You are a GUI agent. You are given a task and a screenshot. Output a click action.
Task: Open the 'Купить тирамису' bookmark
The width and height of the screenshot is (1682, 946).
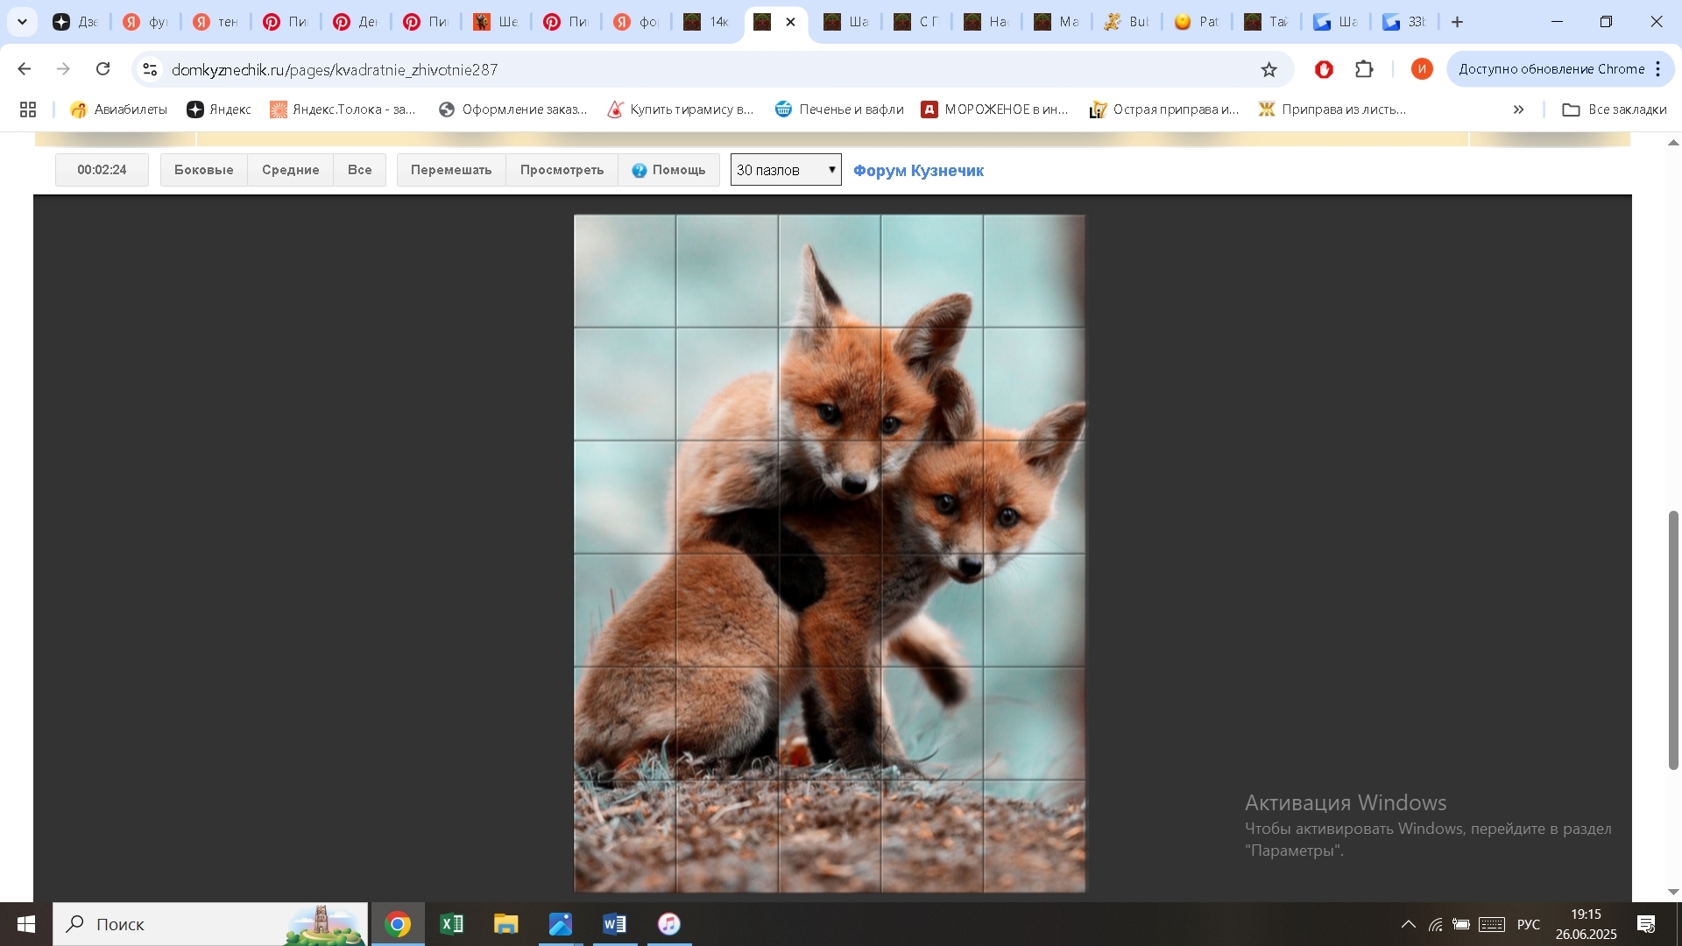coord(681,109)
